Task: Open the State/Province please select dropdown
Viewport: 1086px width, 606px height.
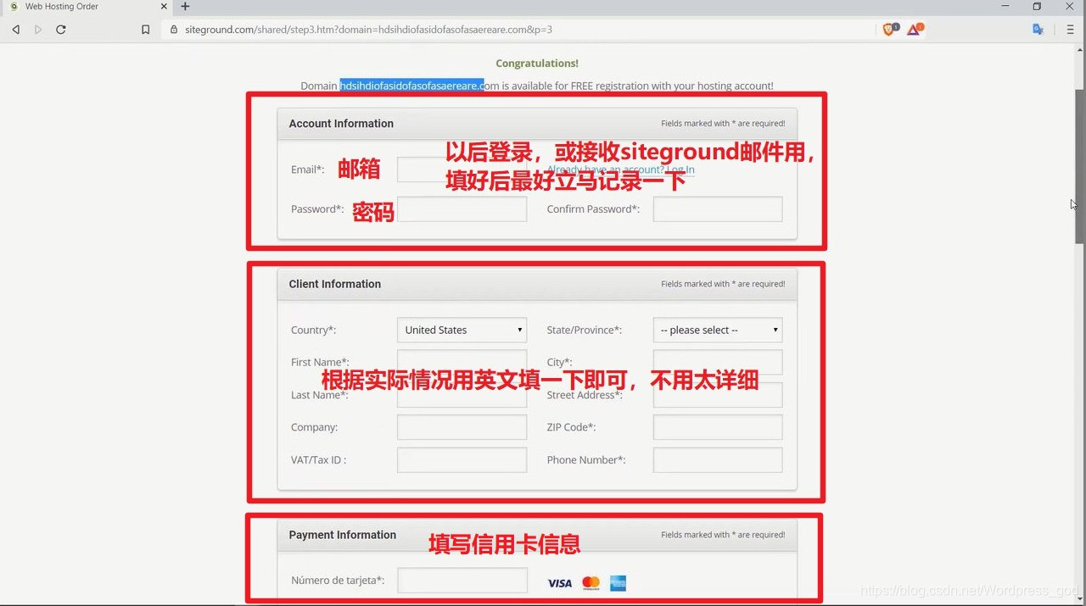Action: click(718, 330)
